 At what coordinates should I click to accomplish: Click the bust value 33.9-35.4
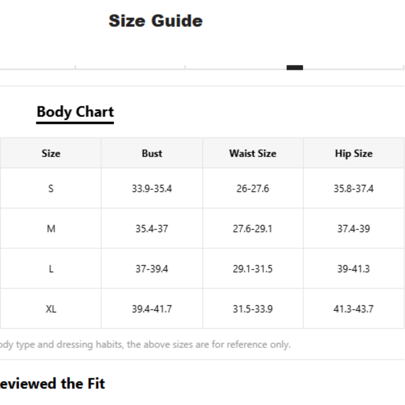tap(152, 189)
